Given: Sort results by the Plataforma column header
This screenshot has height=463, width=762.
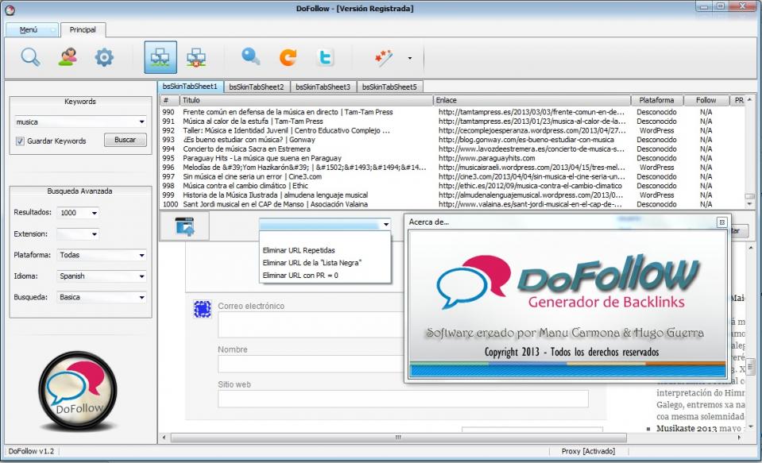Looking at the screenshot, I should pyautogui.click(x=656, y=100).
